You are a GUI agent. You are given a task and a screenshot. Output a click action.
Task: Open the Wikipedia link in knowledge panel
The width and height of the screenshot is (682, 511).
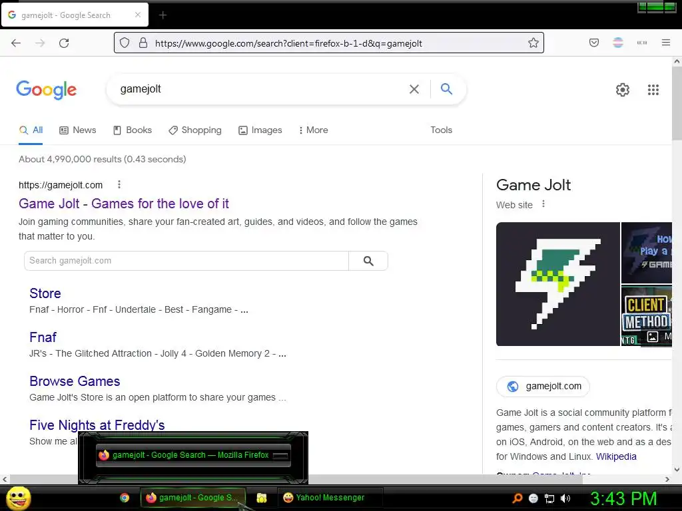pos(616,456)
